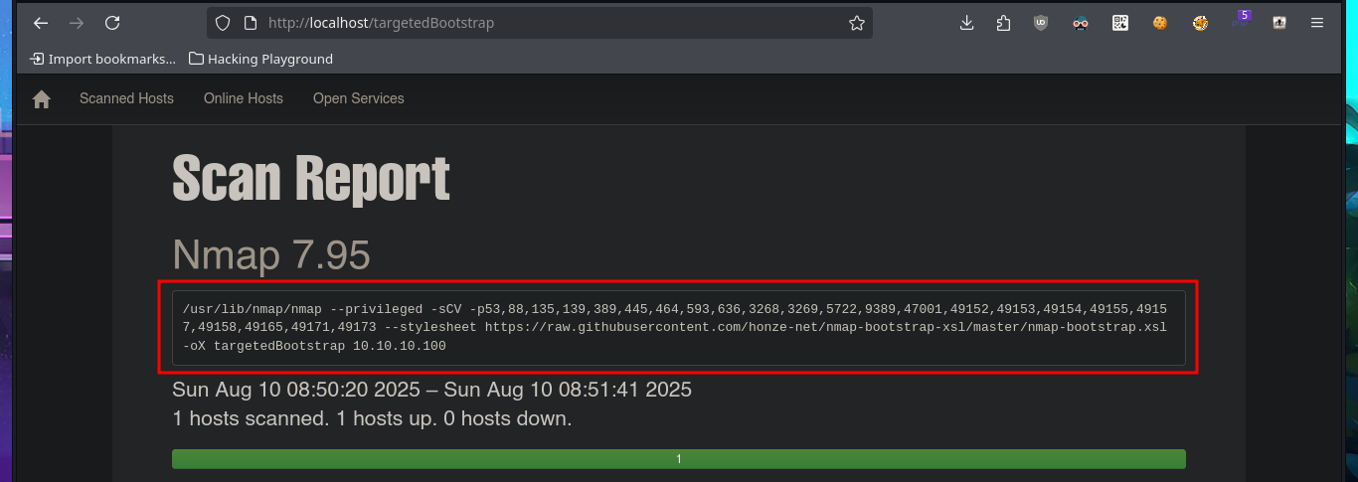Image resolution: width=1358 pixels, height=482 pixels.
Task: Click the home icon in the navbar
Action: click(x=41, y=99)
